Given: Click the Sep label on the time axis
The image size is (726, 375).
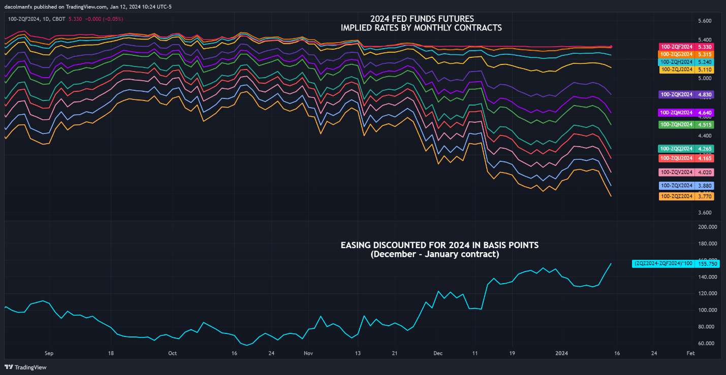Looking at the screenshot, I should [49, 353].
